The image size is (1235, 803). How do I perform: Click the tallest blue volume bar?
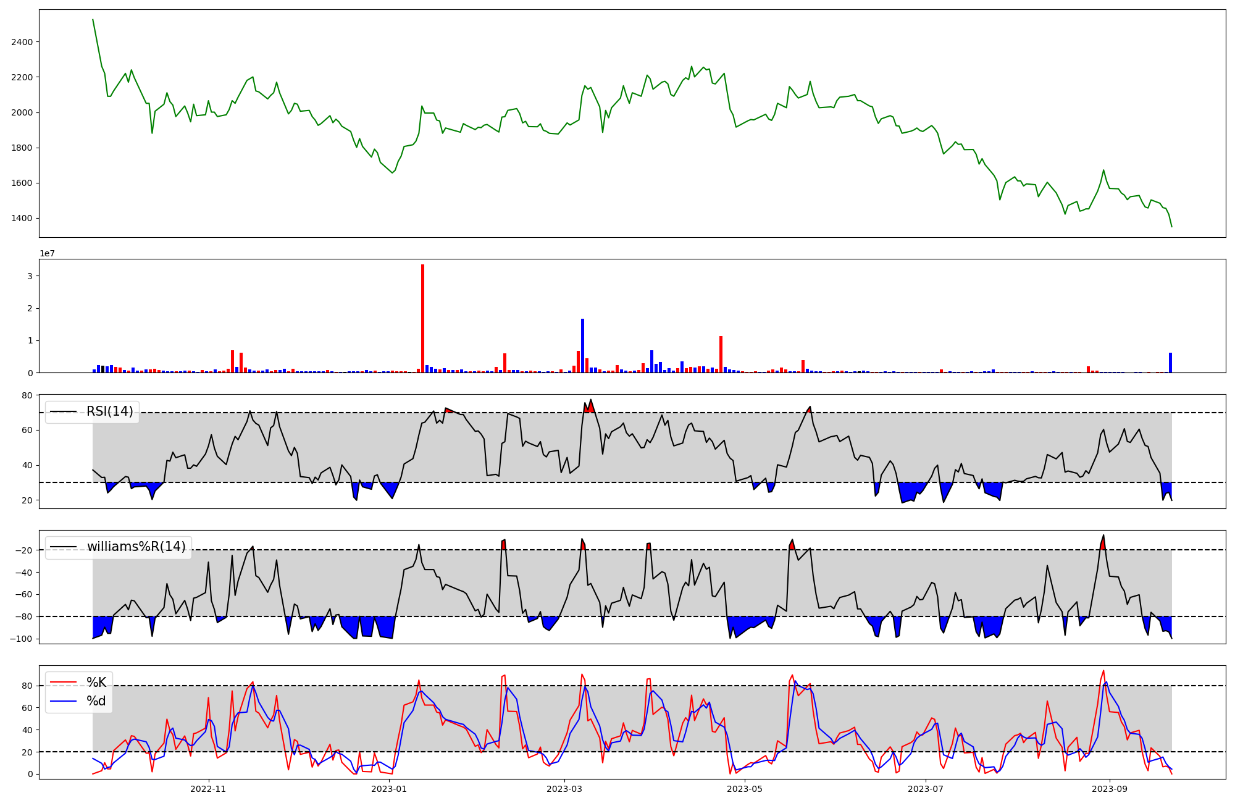[582, 346]
